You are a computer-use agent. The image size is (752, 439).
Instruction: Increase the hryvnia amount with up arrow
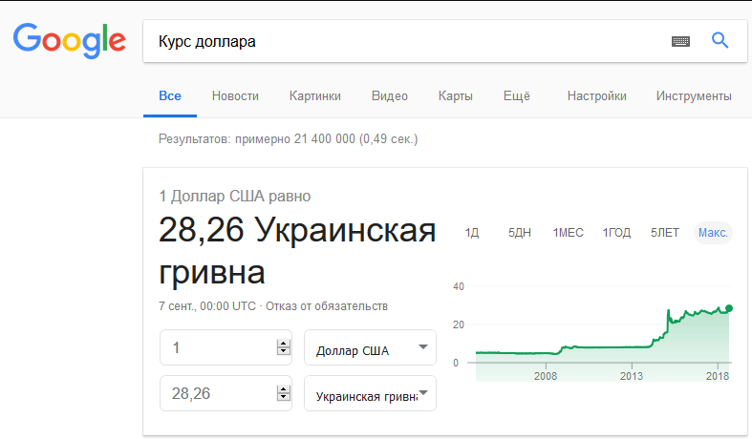pos(284,389)
